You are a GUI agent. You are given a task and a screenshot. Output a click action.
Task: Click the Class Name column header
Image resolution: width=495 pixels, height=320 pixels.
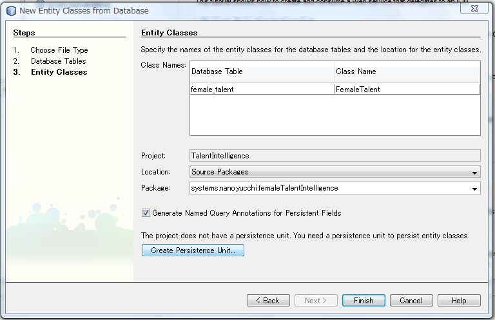click(407, 71)
